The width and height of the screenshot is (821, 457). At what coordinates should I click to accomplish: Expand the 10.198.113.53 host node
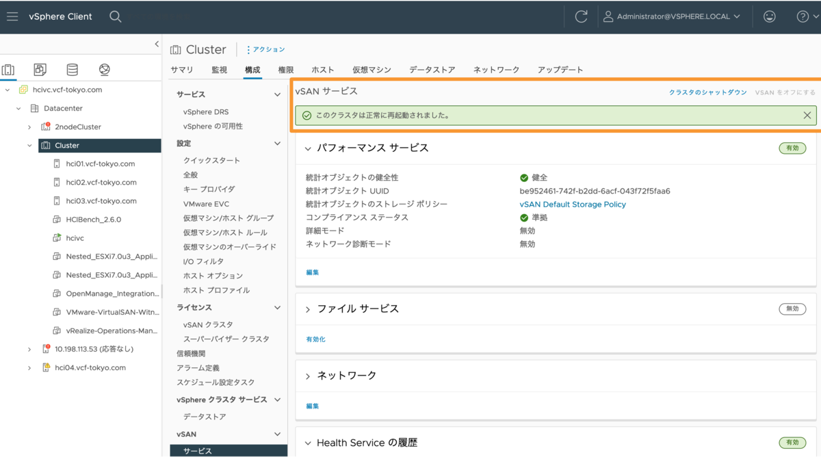29,349
